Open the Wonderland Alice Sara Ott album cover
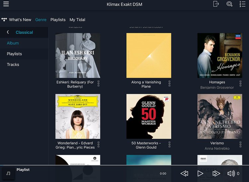Screen dimensions: 249x182 click(78, 116)
